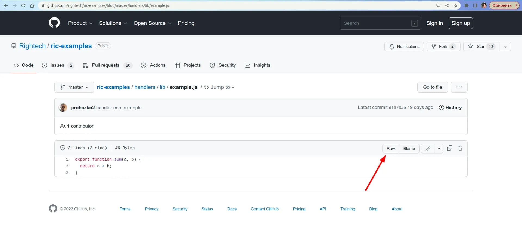Viewport: 522px width, 227px height.
Task: Open Notifications for this repository
Action: pos(404,47)
